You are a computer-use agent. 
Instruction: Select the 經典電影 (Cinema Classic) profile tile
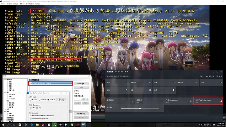[x=141, y=82]
